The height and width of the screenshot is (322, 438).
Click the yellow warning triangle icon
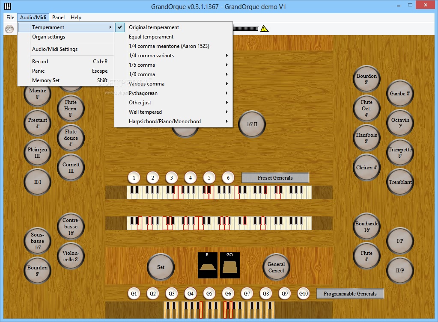coord(264,29)
